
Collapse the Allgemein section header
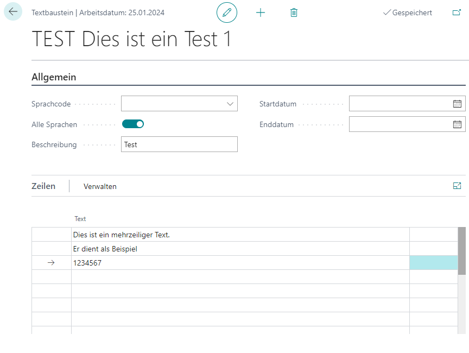click(x=54, y=77)
